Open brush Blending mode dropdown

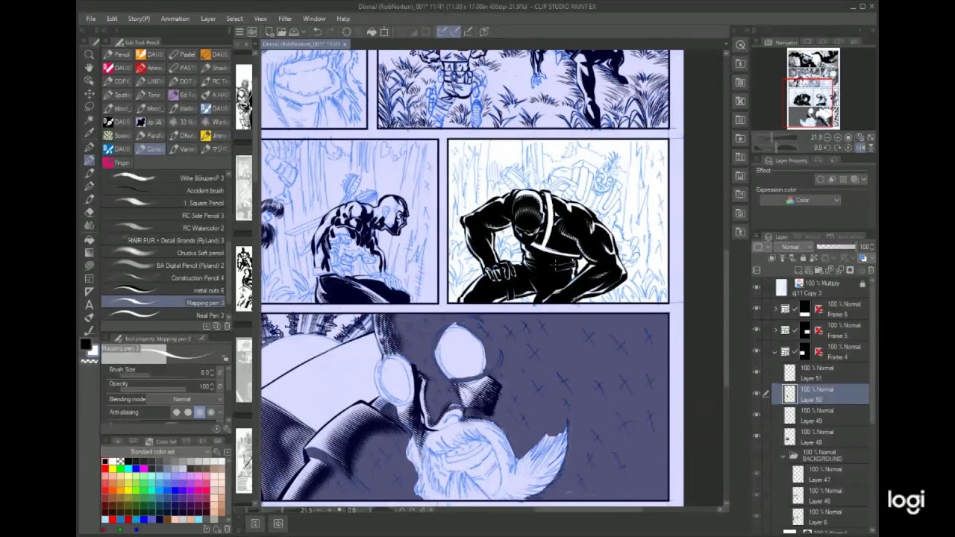click(x=187, y=399)
